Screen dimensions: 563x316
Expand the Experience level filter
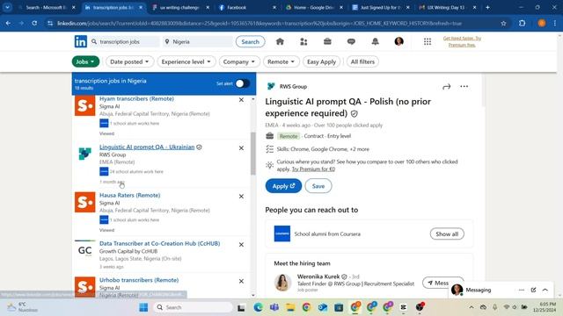[x=186, y=61]
